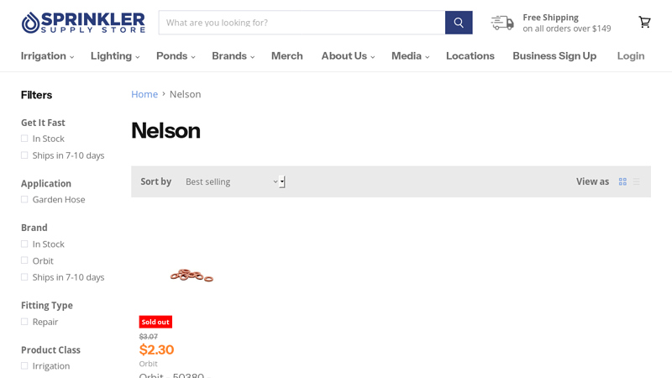The width and height of the screenshot is (672, 378).
Task: Check the Get It Fast In Stock filter
Action: (24, 139)
